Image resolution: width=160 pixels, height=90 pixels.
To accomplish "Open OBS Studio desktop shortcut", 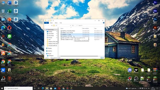I will 136,79.
